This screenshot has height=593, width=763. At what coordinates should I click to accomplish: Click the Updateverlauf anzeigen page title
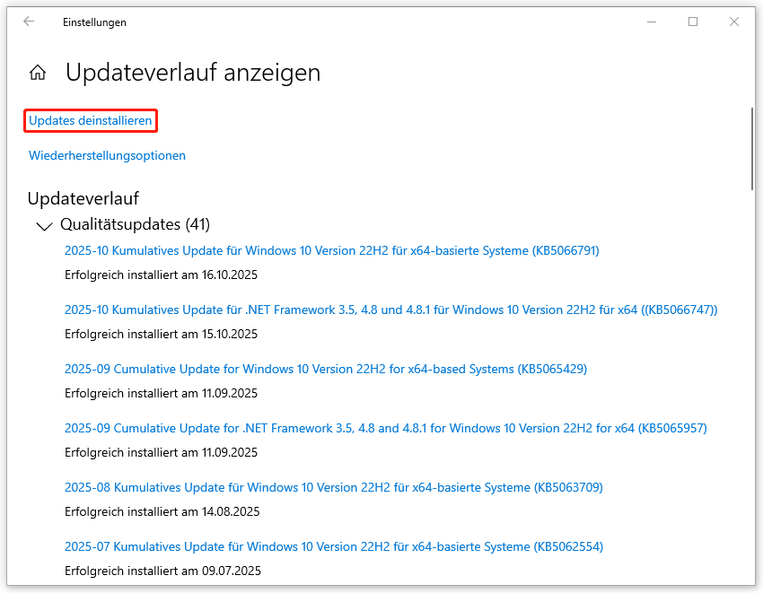(x=193, y=73)
